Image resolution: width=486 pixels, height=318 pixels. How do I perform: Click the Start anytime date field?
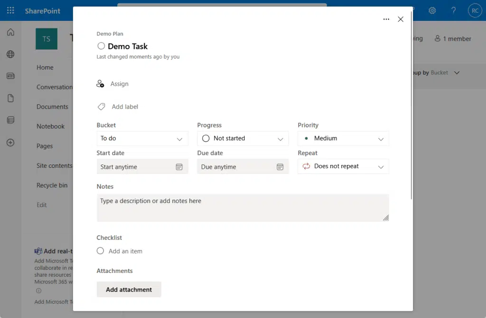pyautogui.click(x=142, y=167)
